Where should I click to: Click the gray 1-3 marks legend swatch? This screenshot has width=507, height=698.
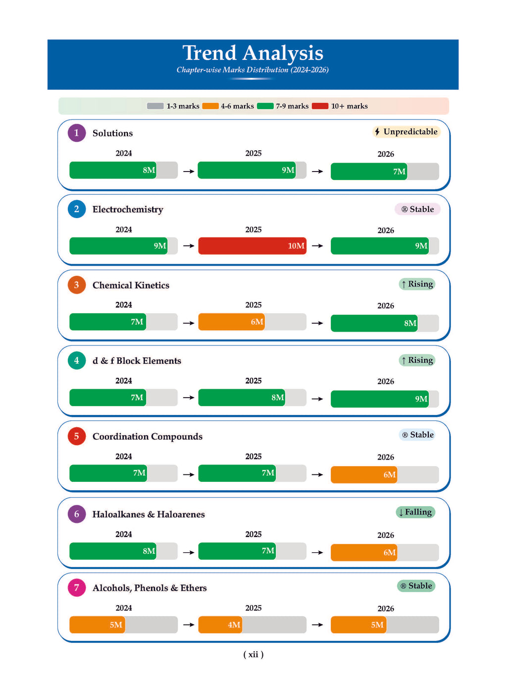click(155, 106)
